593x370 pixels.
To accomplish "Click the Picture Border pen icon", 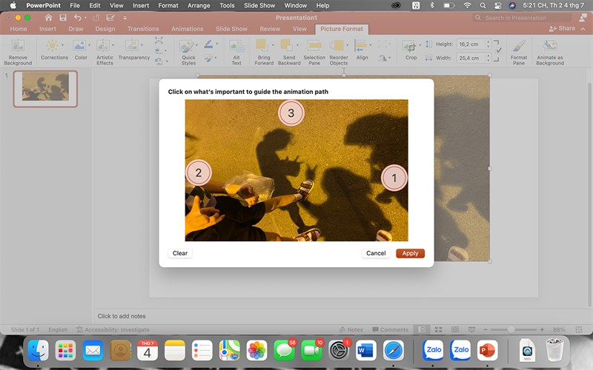I will pos(208,44).
